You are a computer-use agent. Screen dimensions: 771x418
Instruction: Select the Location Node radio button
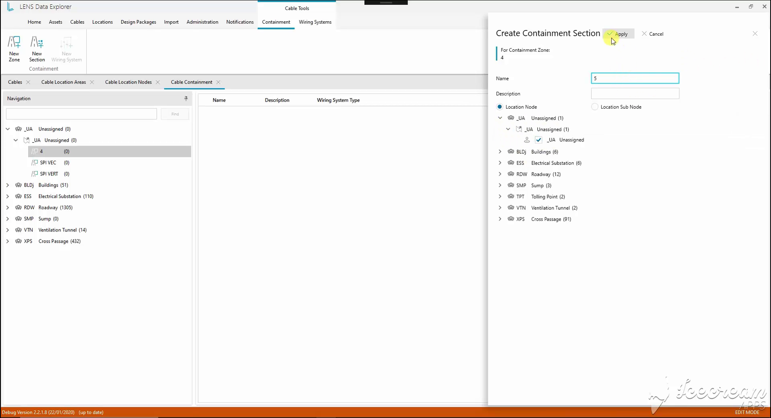pyautogui.click(x=500, y=107)
